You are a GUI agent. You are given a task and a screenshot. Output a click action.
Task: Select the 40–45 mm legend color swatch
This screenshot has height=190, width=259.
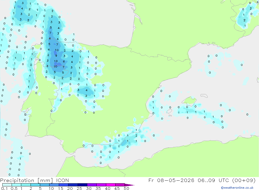111,185
